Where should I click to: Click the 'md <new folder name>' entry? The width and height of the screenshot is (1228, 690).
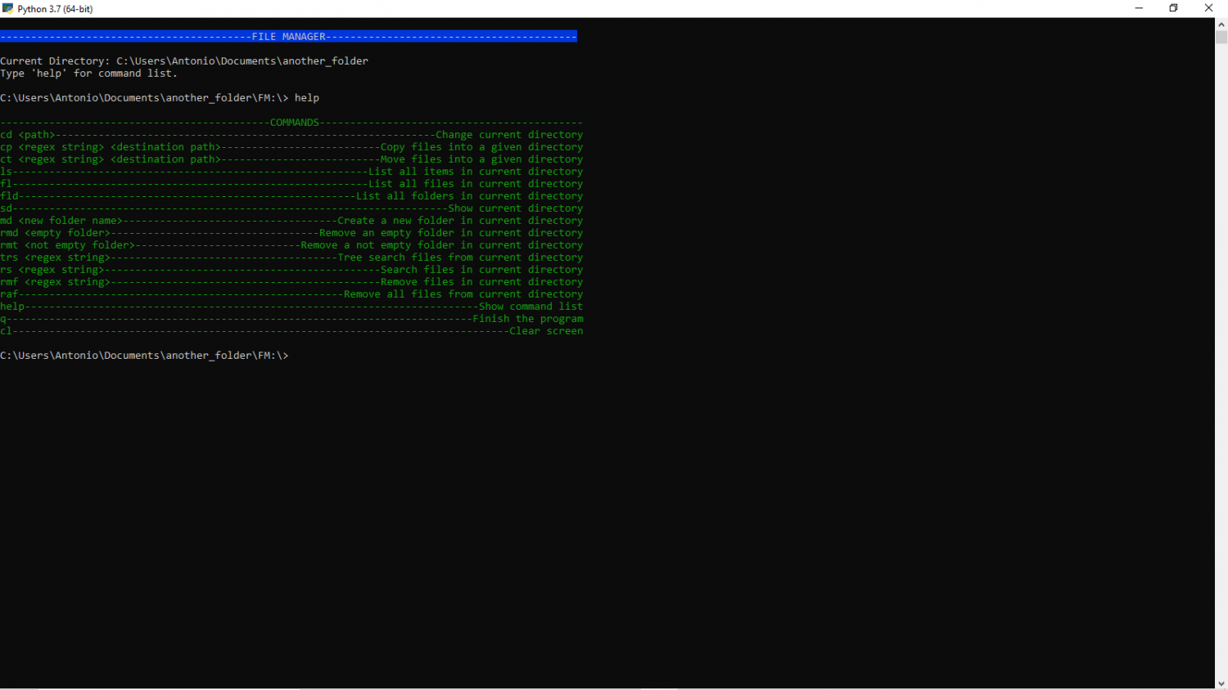(x=61, y=221)
